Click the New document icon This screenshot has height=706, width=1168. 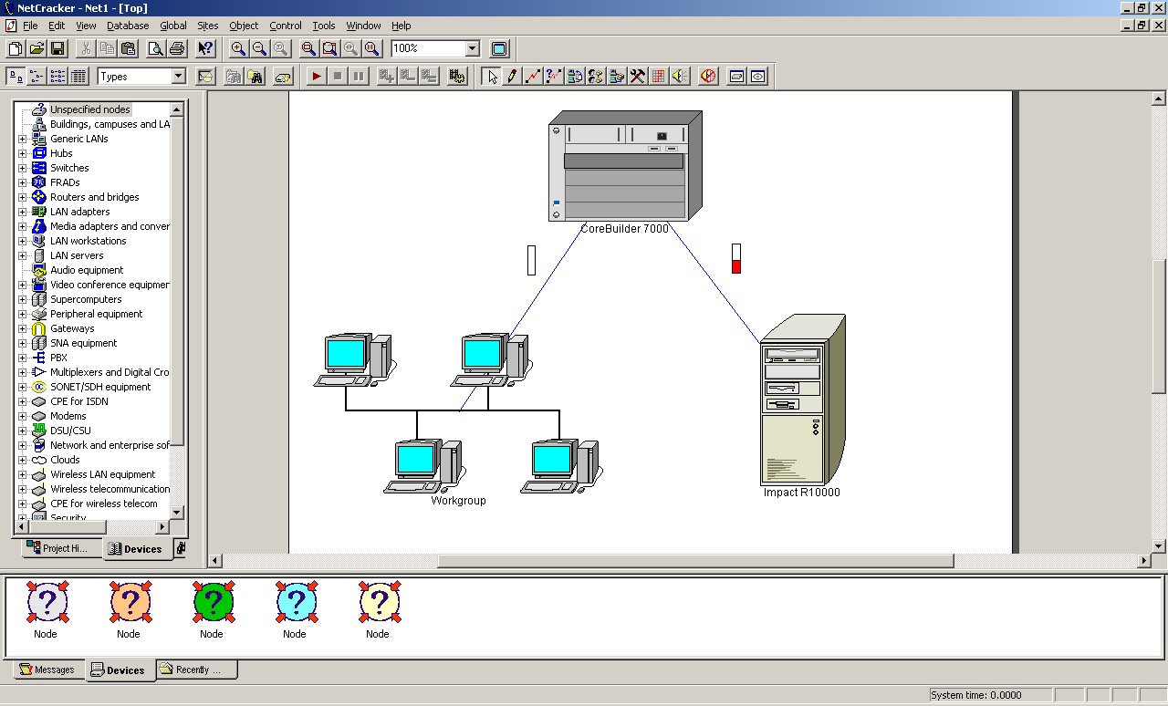pyautogui.click(x=16, y=49)
